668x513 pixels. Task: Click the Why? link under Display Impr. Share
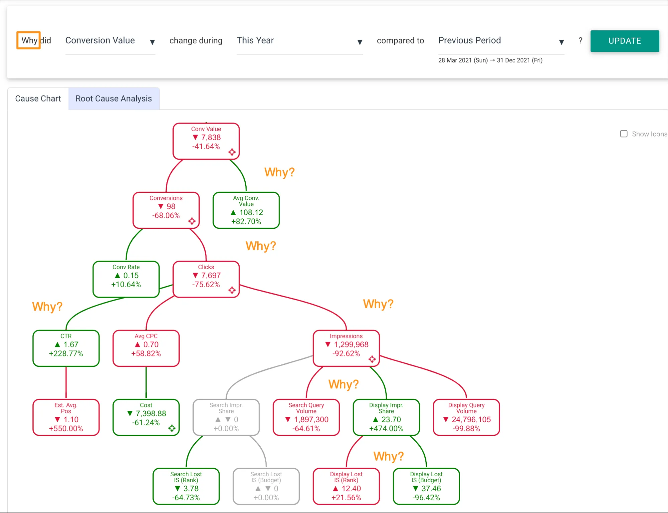click(389, 456)
